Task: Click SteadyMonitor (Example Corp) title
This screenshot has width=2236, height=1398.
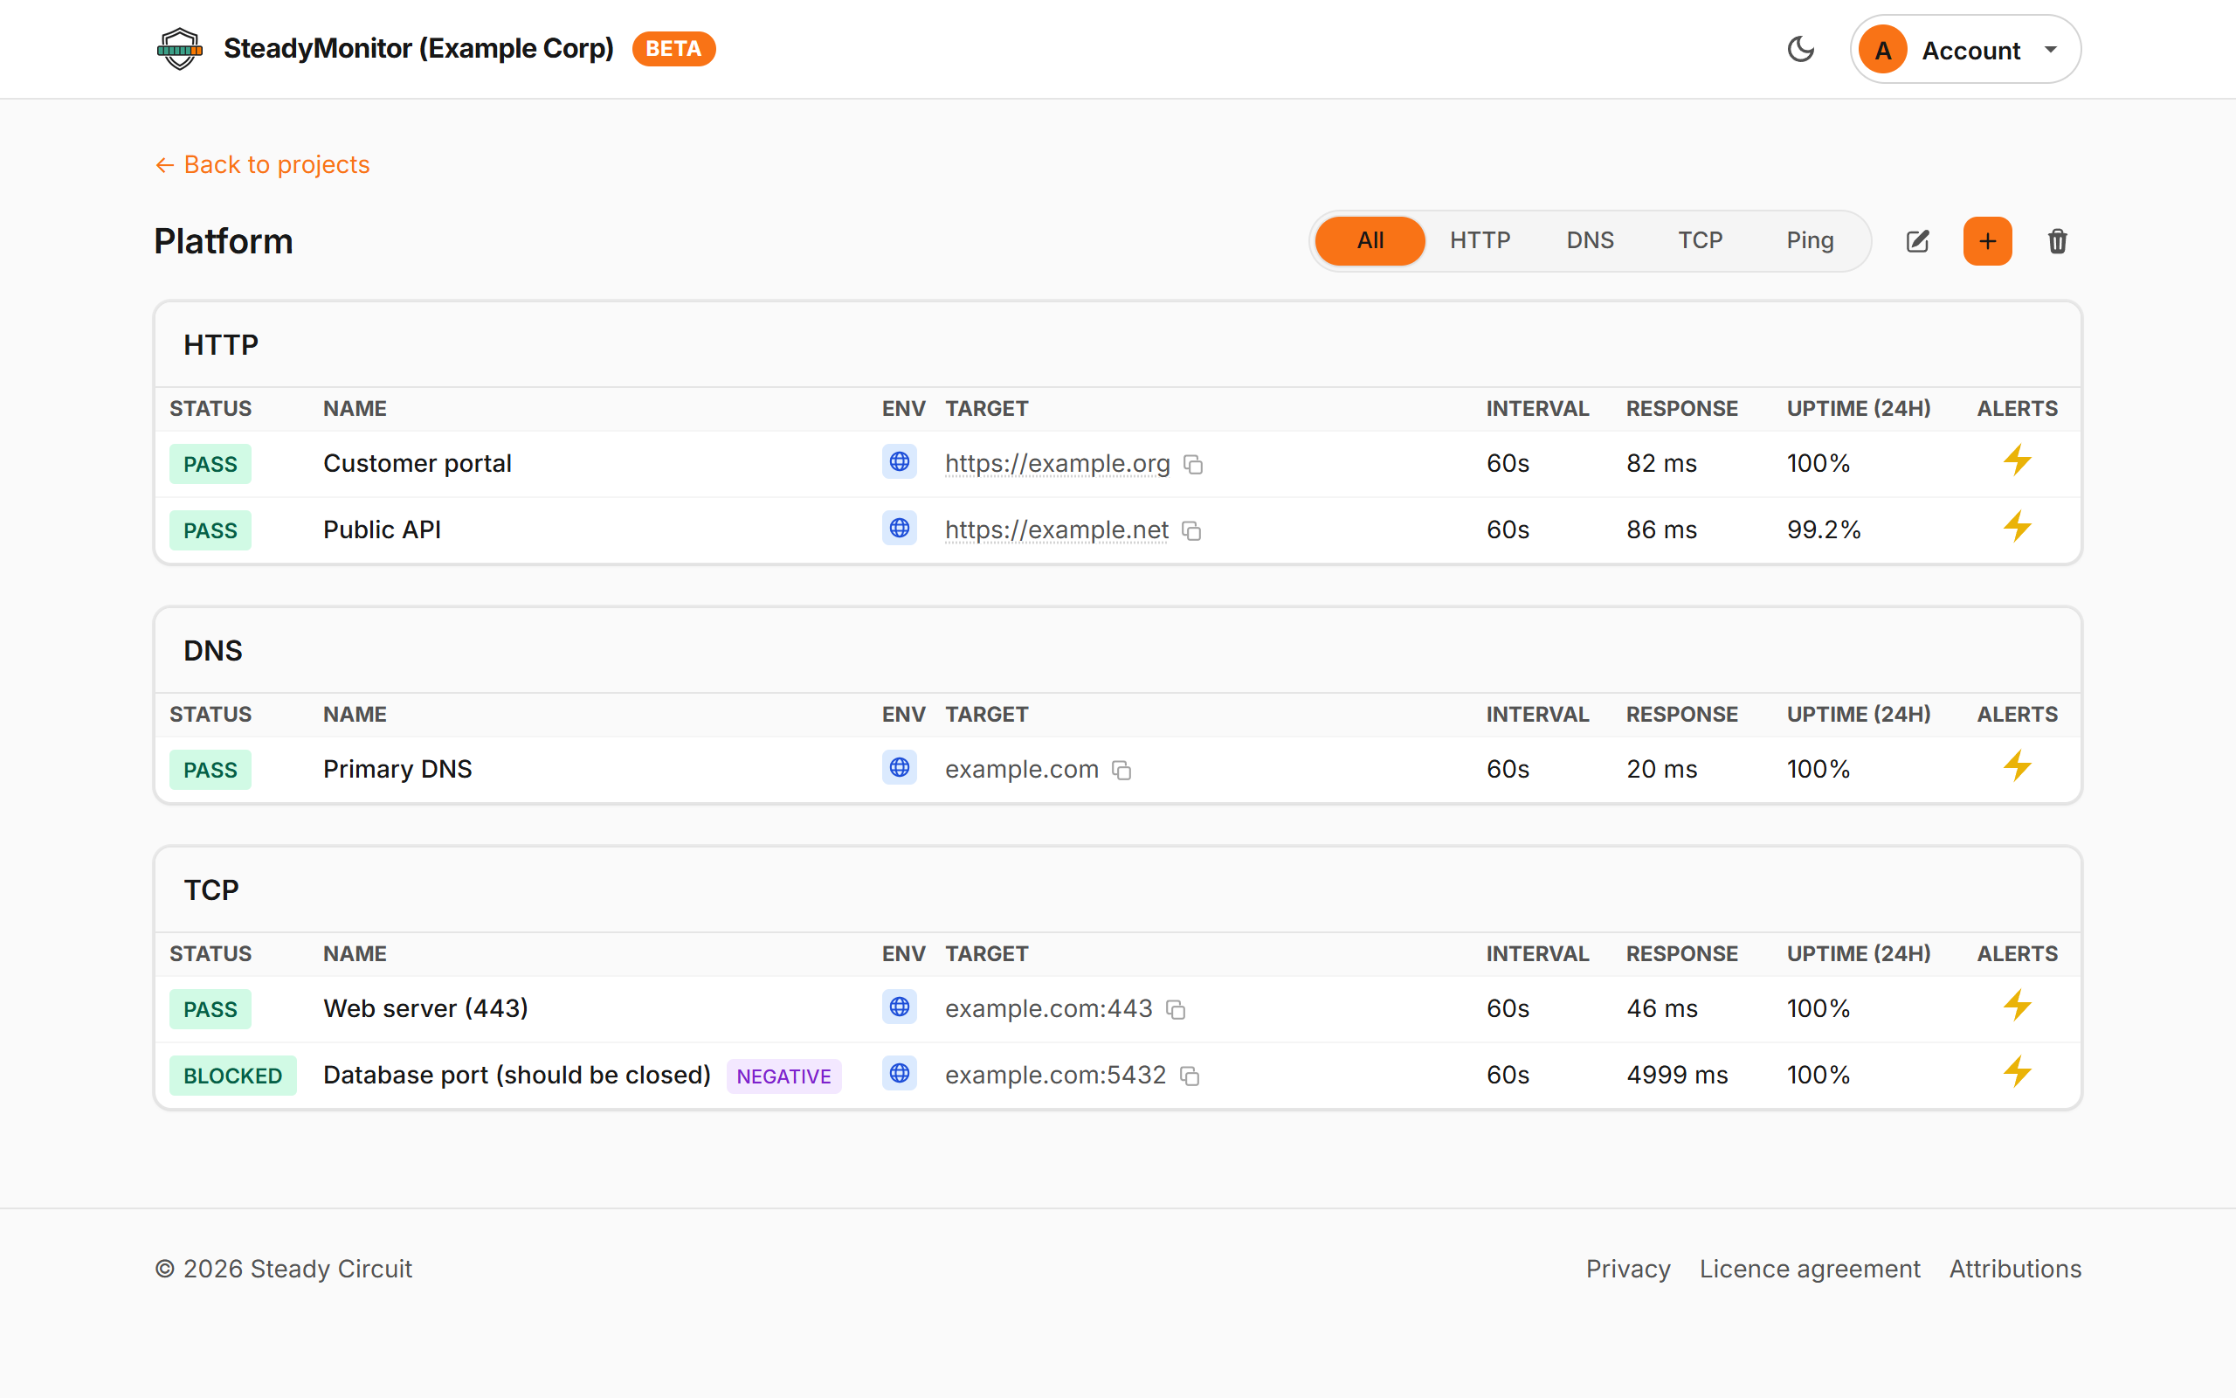Action: [x=418, y=49]
